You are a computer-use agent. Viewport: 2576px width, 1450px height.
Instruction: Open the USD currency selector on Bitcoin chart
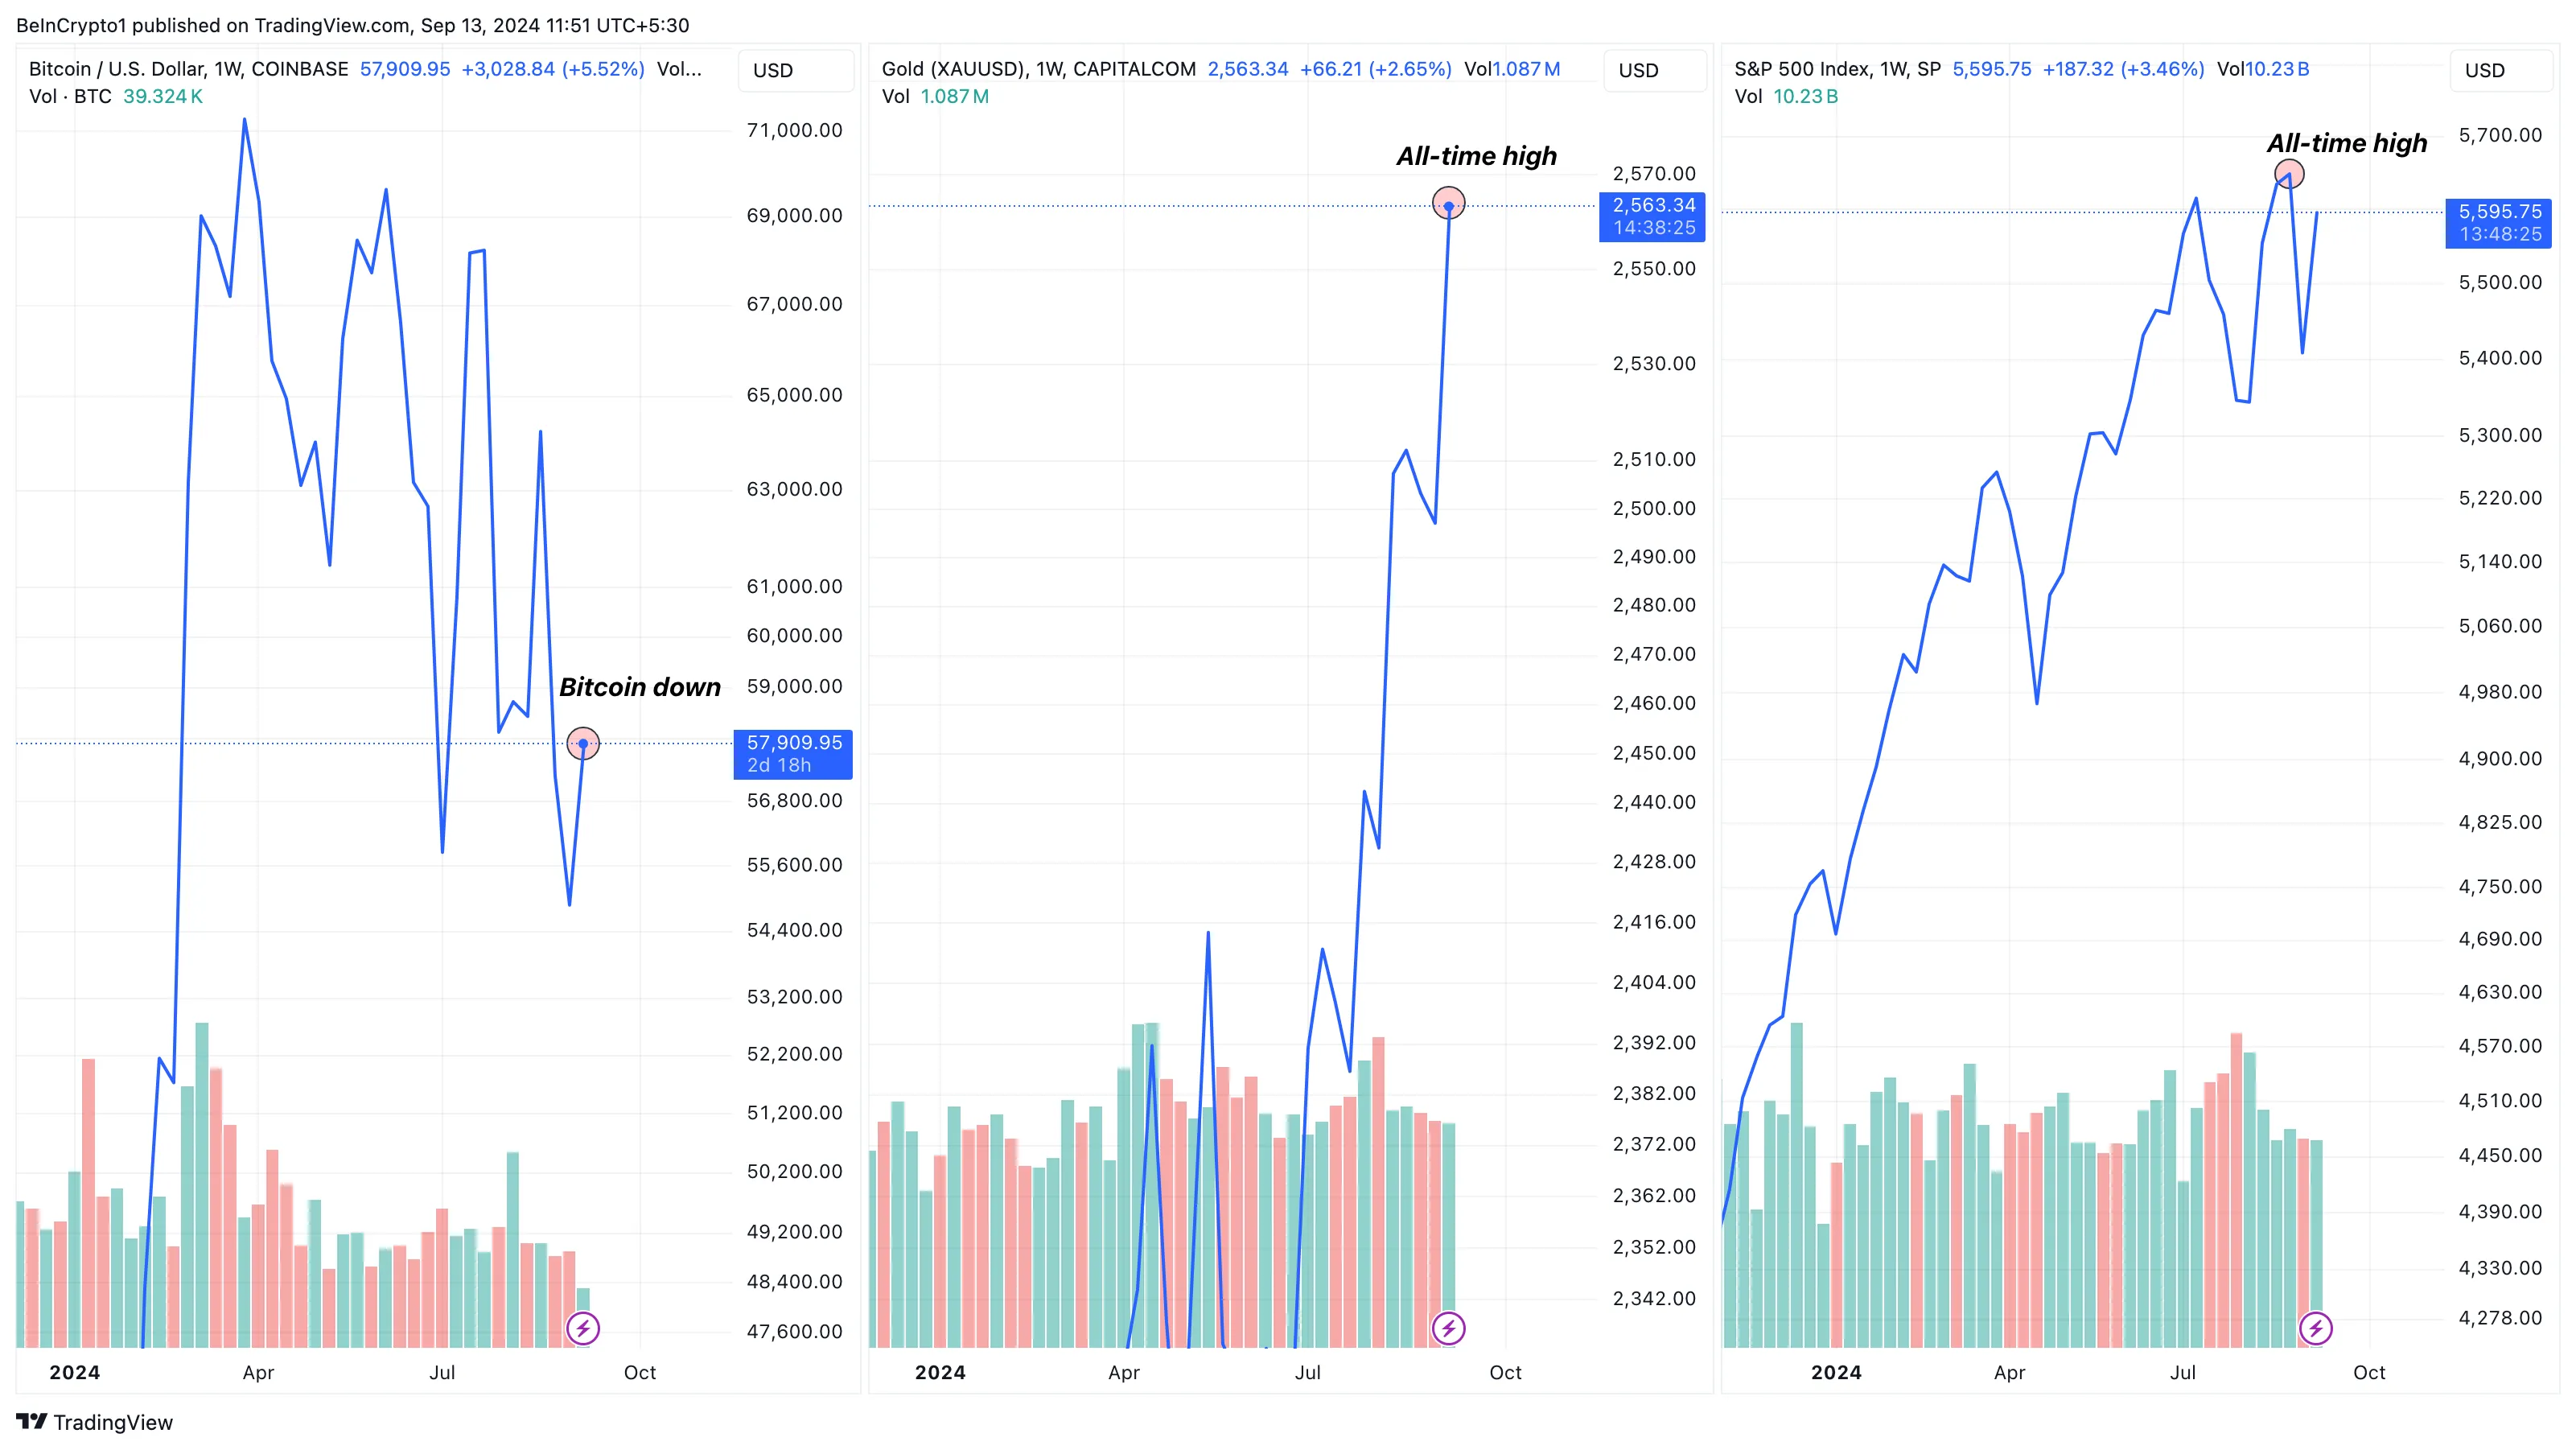(x=796, y=70)
